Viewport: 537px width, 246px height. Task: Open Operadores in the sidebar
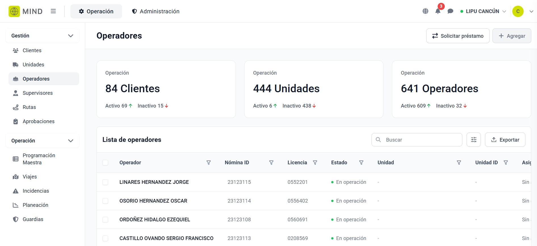click(44, 79)
